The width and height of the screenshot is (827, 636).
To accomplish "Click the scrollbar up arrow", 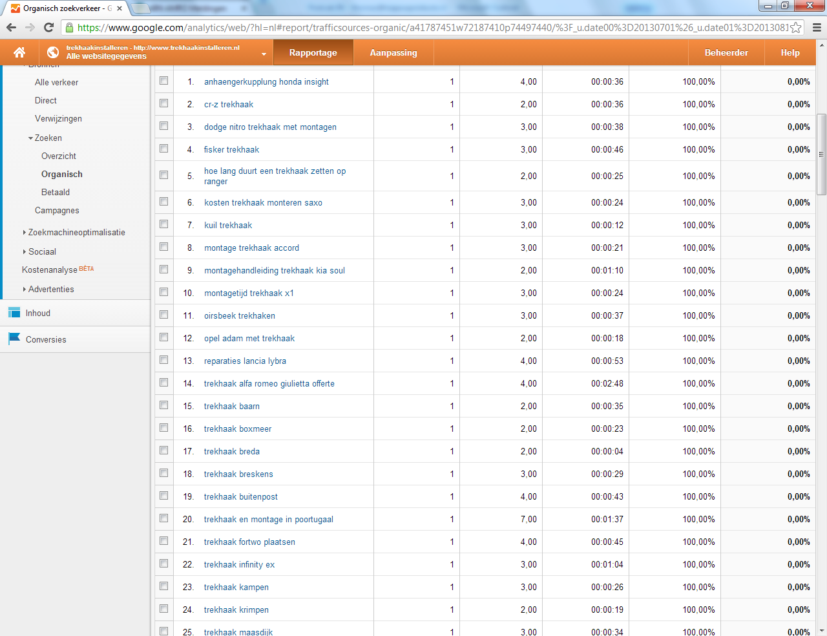I will 821,45.
